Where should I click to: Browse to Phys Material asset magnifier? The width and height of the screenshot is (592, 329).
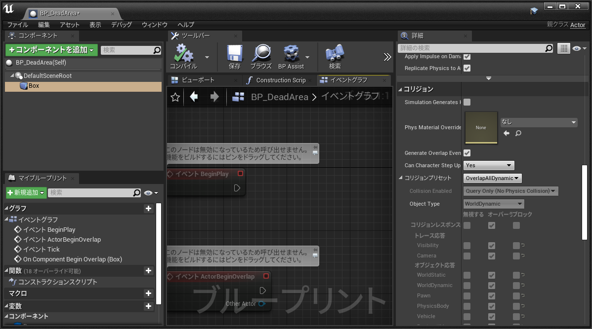(518, 133)
